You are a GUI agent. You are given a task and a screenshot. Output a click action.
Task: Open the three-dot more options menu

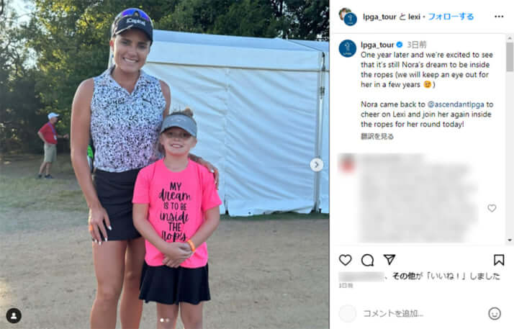499,17
